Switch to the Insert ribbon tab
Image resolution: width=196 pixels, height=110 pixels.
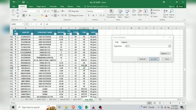tap(31, 6)
